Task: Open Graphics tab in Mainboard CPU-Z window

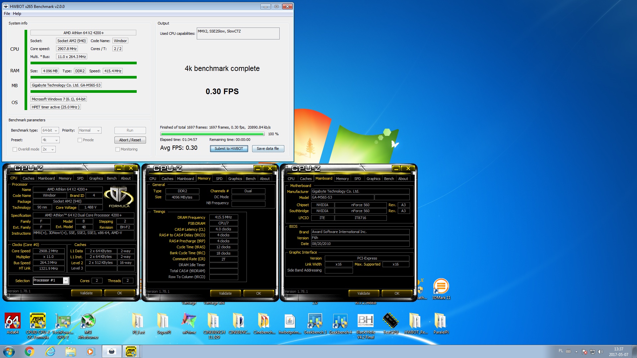Action: tap(373, 179)
